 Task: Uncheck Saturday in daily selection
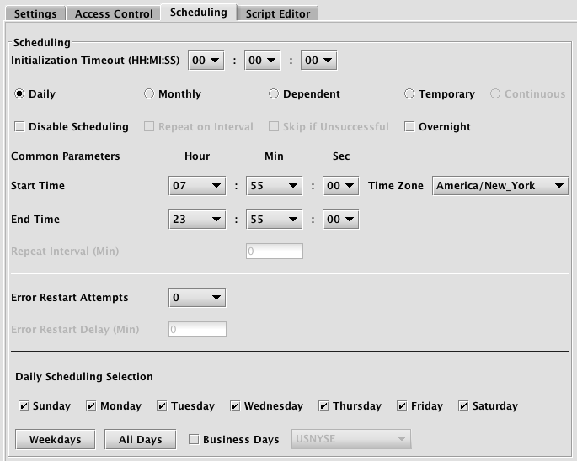pyautogui.click(x=463, y=406)
